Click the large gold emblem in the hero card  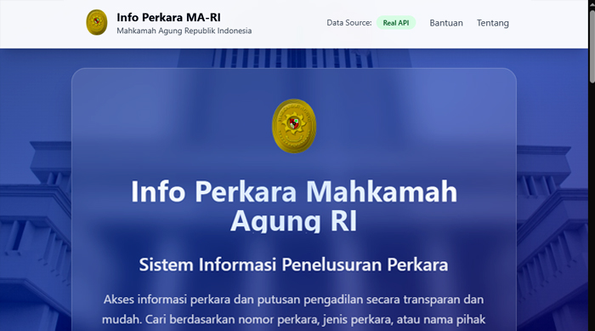click(294, 126)
